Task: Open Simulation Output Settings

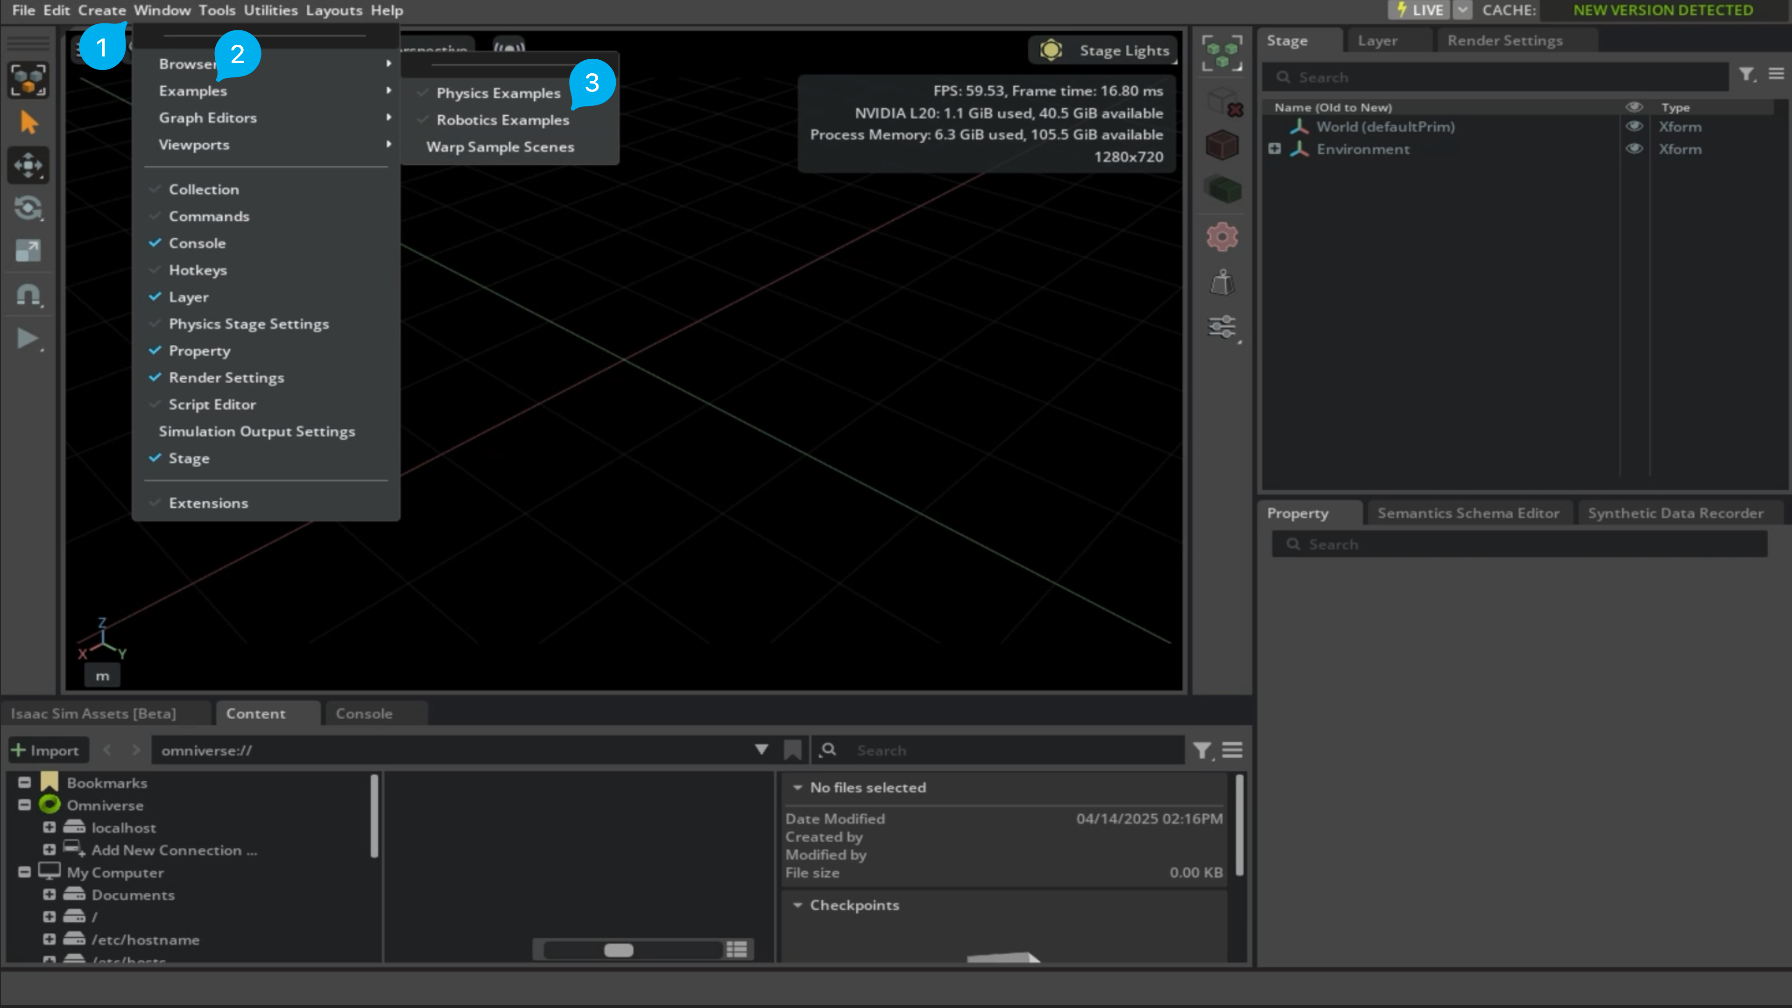Action: 257,432
